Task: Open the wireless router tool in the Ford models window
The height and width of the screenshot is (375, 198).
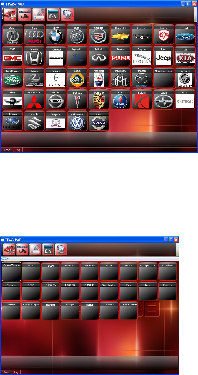Action: [x=35, y=249]
